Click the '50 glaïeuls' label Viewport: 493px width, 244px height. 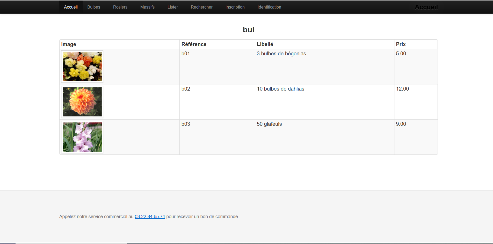(269, 124)
